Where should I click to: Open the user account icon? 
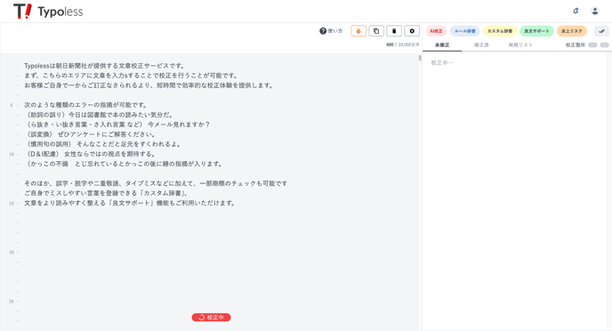[595, 11]
